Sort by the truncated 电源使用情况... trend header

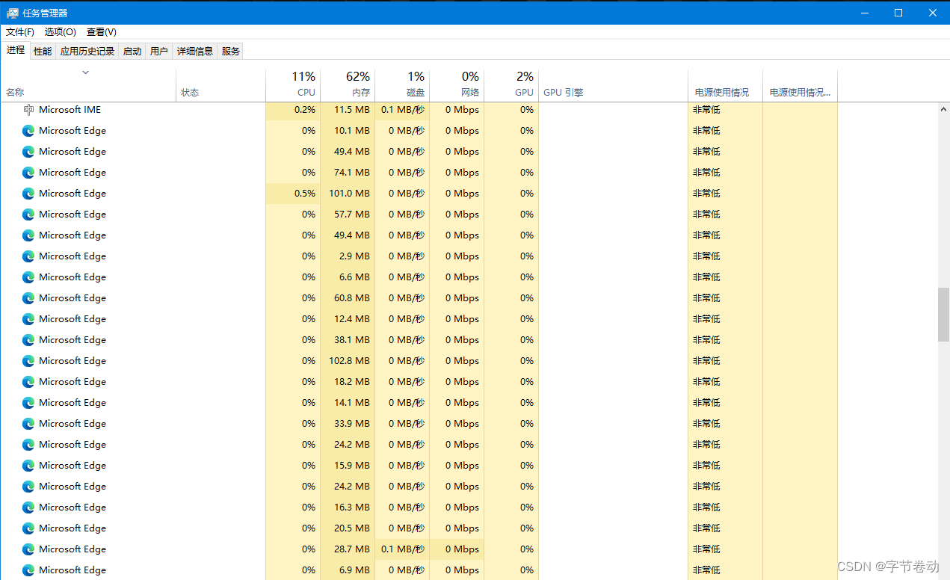800,85
